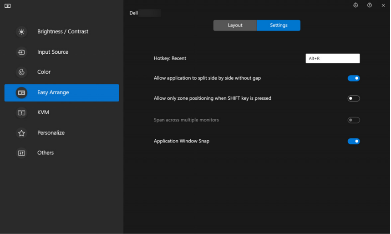Viewport: 391px width, 234px height.
Task: Select the Settings tab
Action: (279, 25)
